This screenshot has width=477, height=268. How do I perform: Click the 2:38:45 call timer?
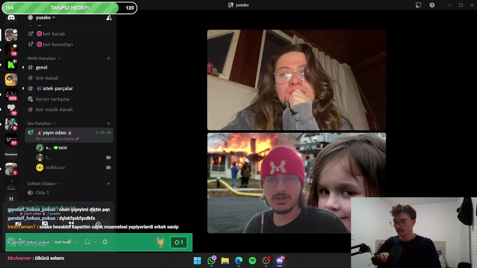click(x=103, y=133)
